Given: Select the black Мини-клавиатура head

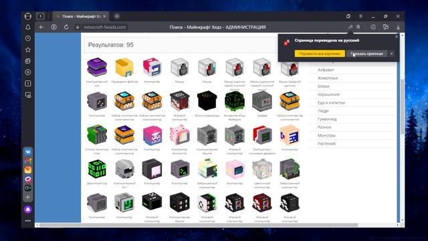Looking at the screenshot, I should coord(207,101).
